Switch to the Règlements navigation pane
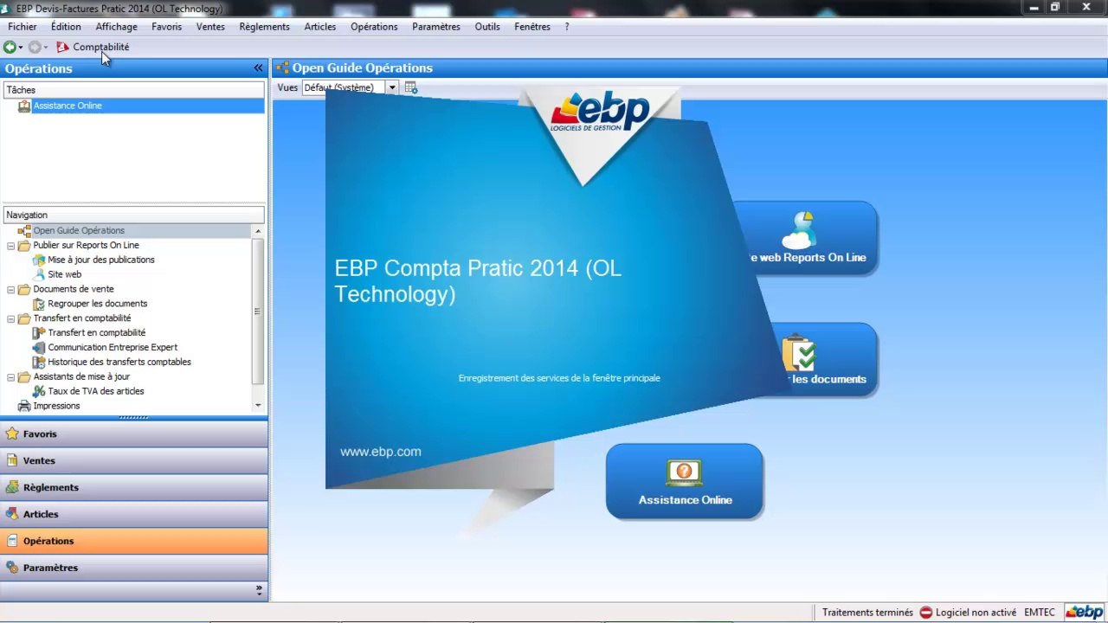Image resolution: width=1108 pixels, height=623 pixels. pyautogui.click(x=134, y=487)
